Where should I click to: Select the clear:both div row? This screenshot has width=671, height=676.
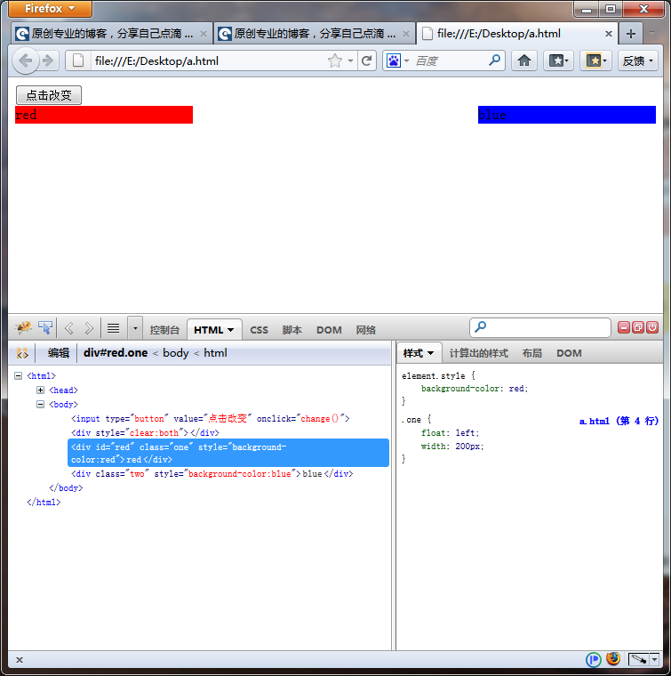click(145, 433)
